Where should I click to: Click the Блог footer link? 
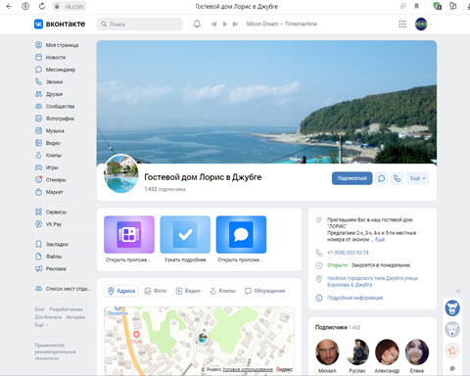(39, 309)
